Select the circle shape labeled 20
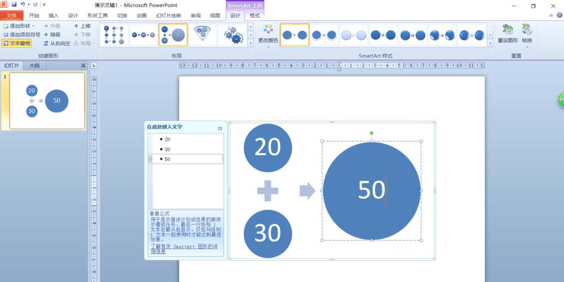564x282 pixels. pos(267,147)
